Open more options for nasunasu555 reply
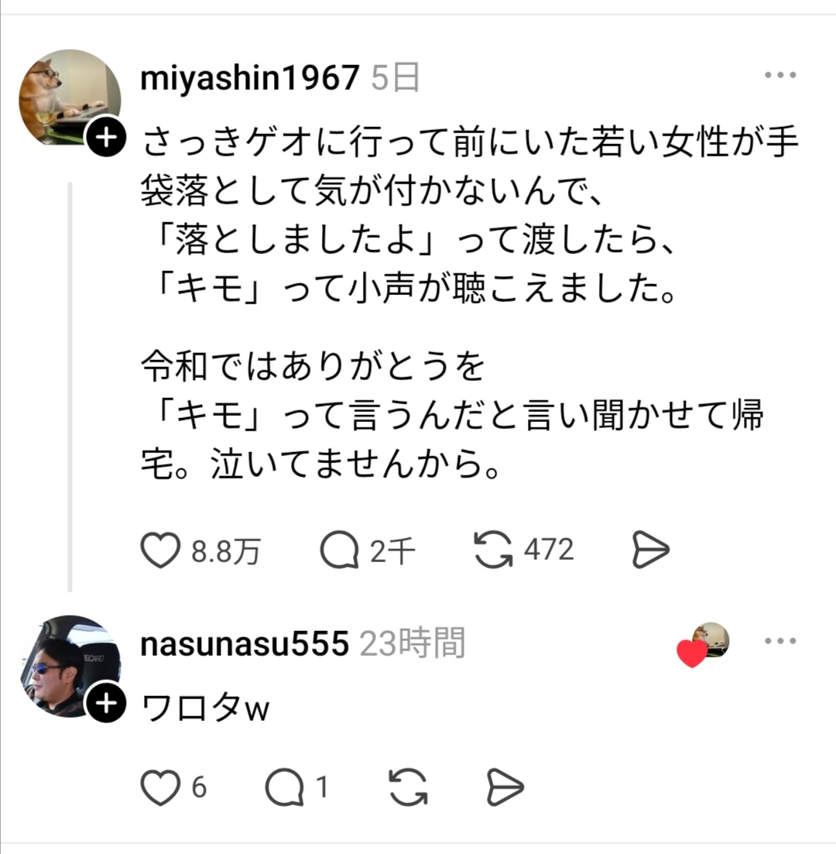Screen dimensions: 836x854 coord(780,640)
